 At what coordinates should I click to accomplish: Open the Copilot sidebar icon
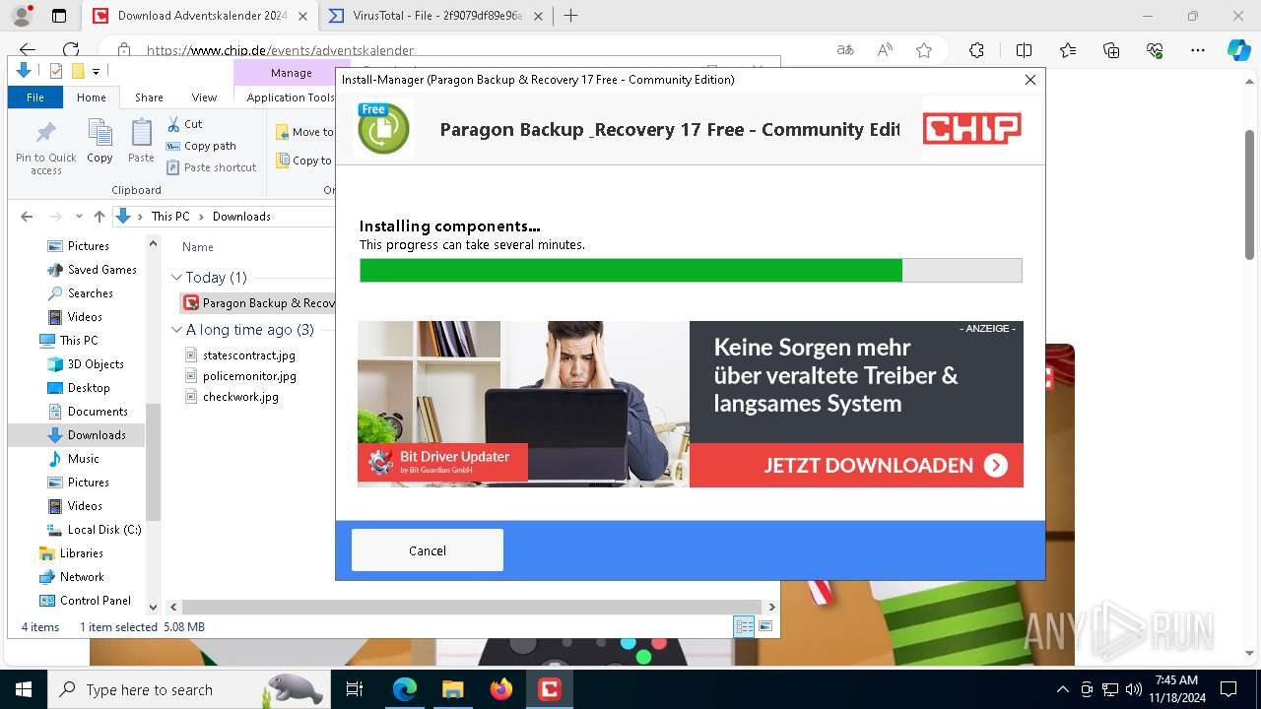tap(1238, 50)
